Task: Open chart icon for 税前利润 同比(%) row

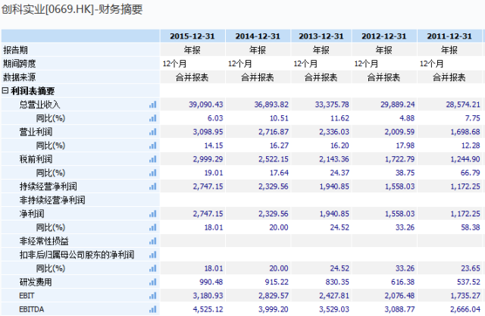Action: click(x=153, y=173)
